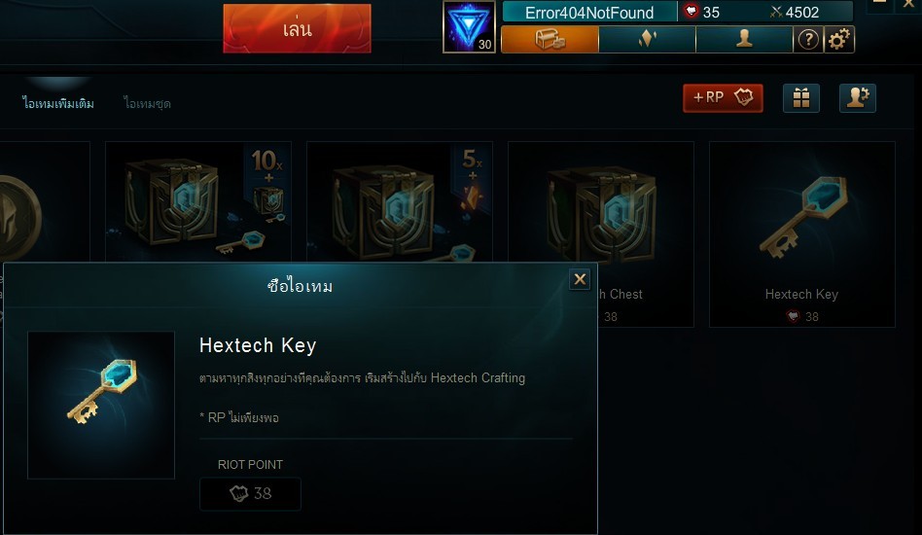Open the store chest icon tab
This screenshot has width=922, height=535.
click(x=550, y=39)
